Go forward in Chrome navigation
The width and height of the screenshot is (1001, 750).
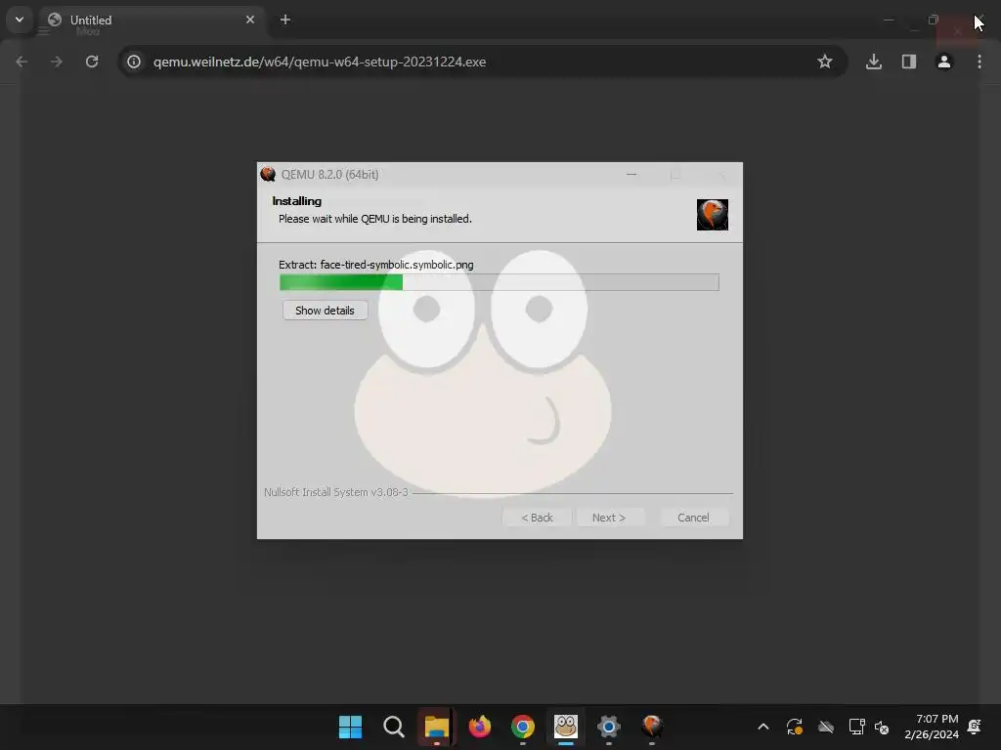coord(57,62)
